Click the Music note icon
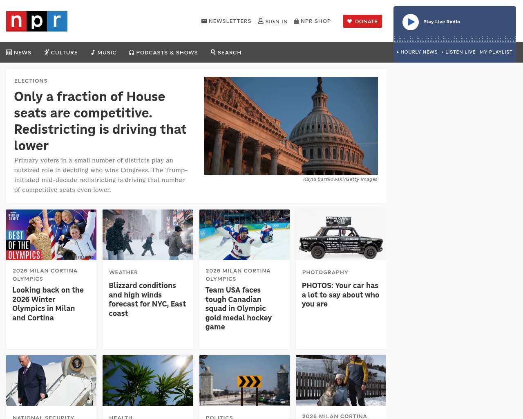523x419 pixels. 93,52
